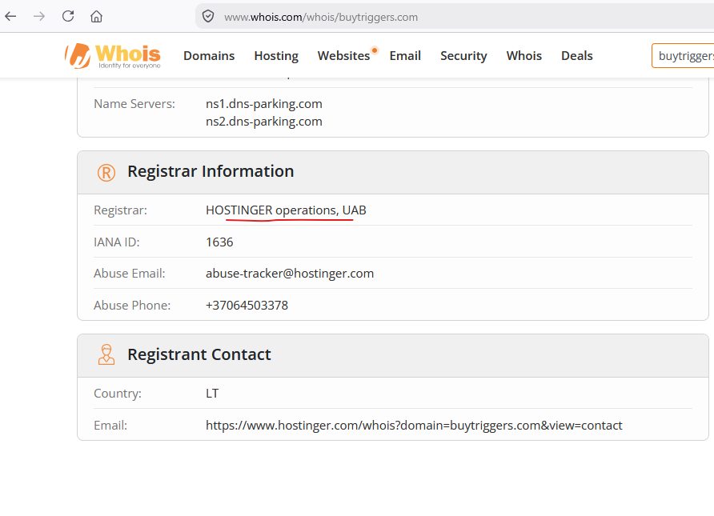This screenshot has height=516, width=714.
Task: Click the shield tracking protection icon
Action: 208,17
